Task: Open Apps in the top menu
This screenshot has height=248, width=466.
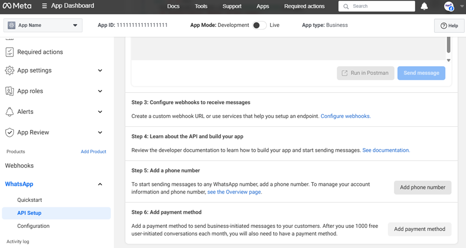Action: (x=263, y=6)
